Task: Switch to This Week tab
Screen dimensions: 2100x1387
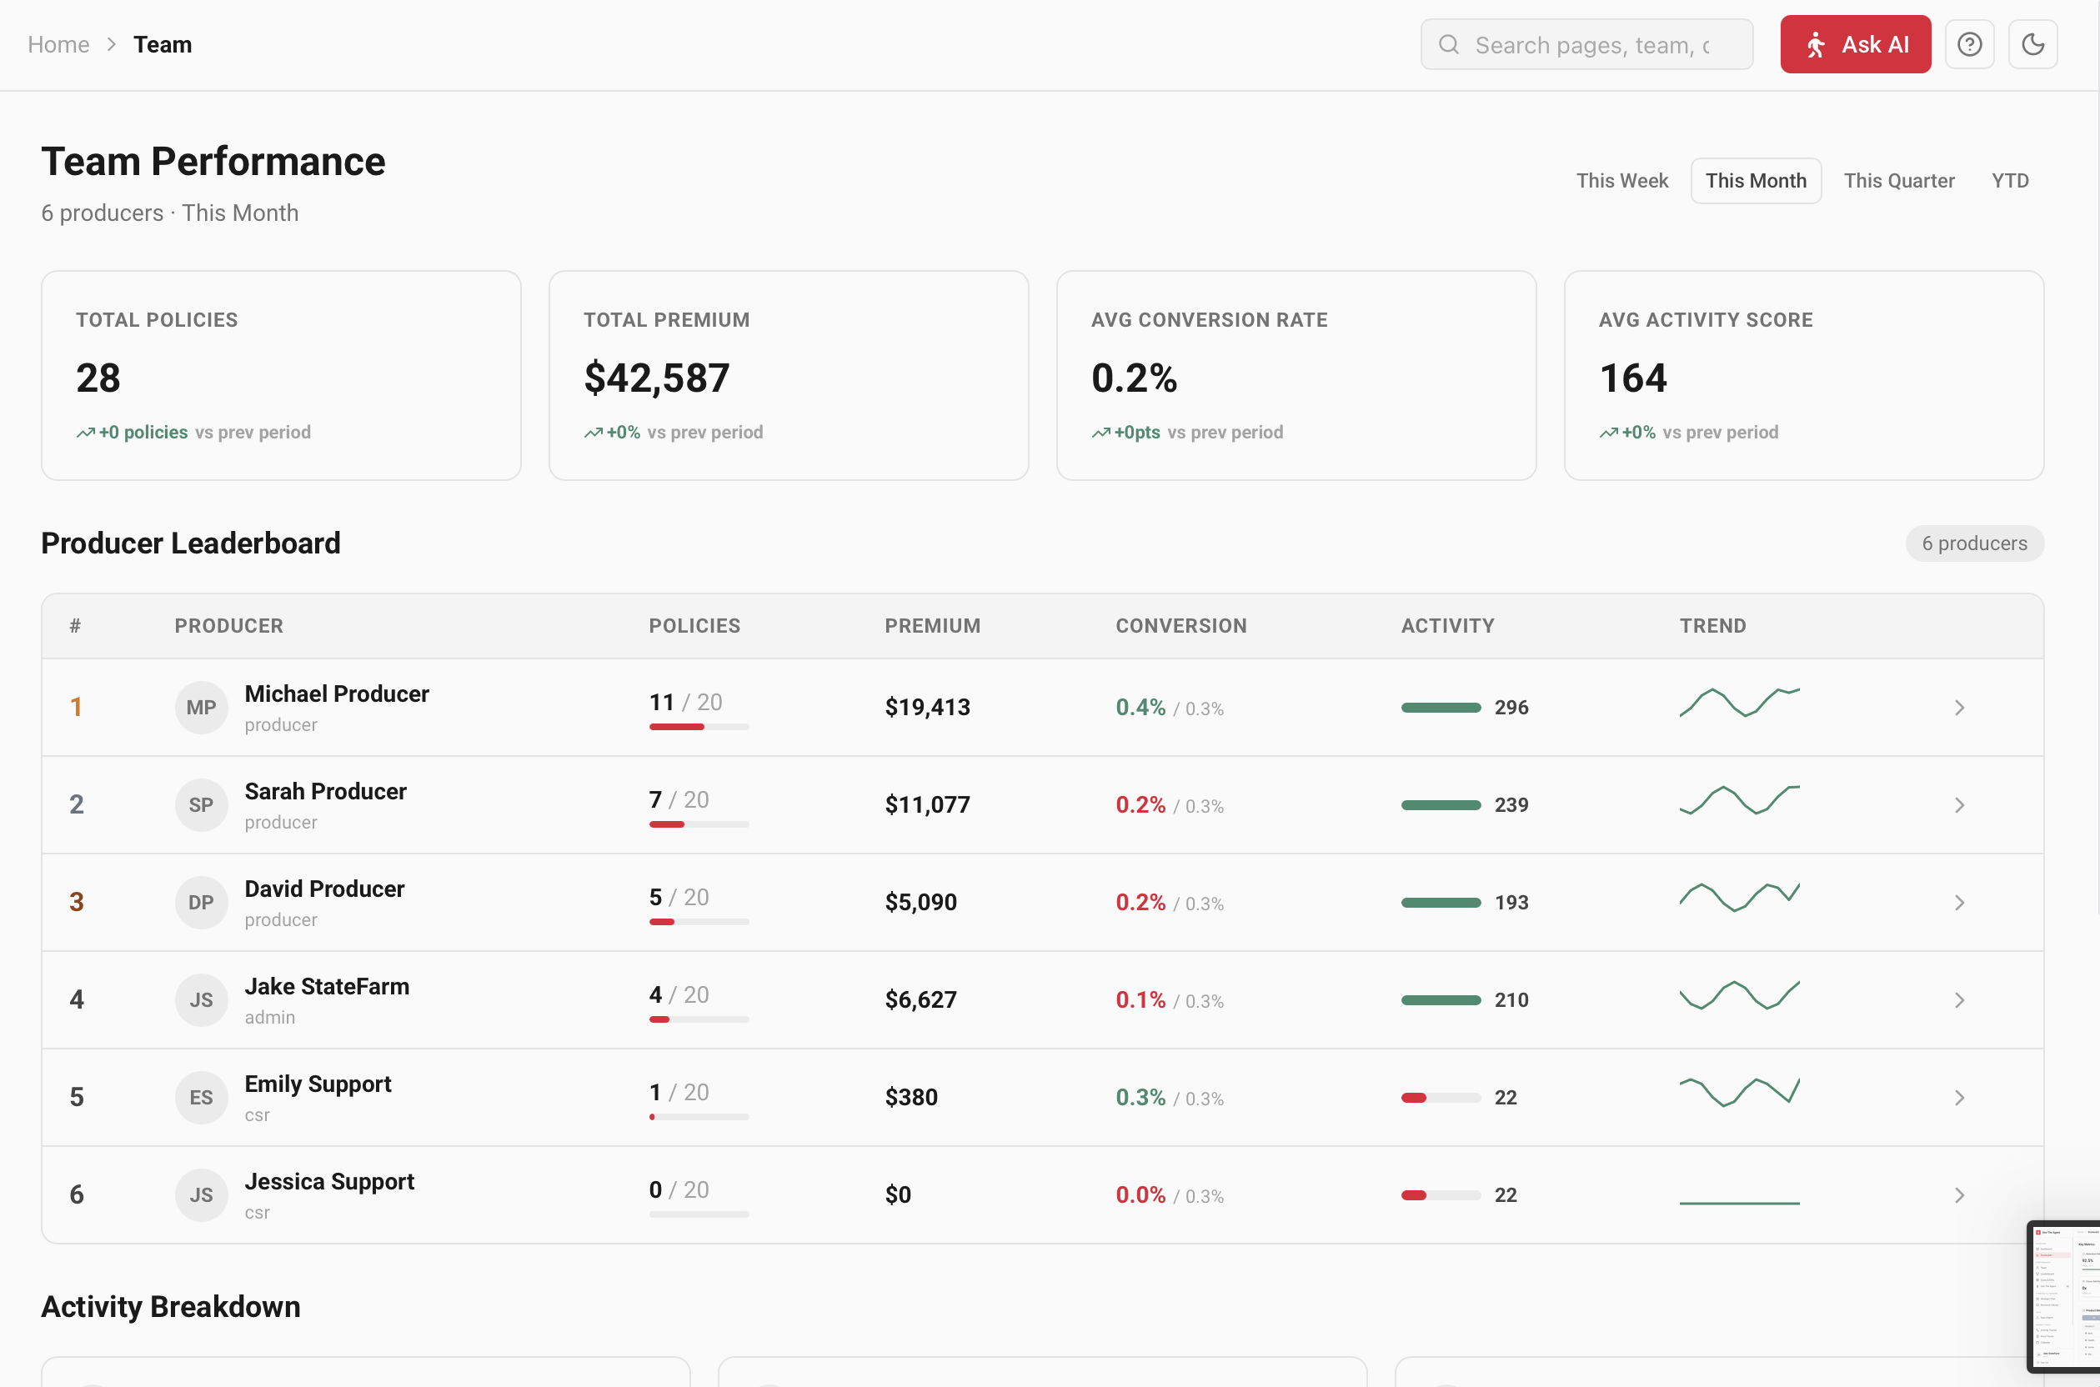Action: [1621, 180]
